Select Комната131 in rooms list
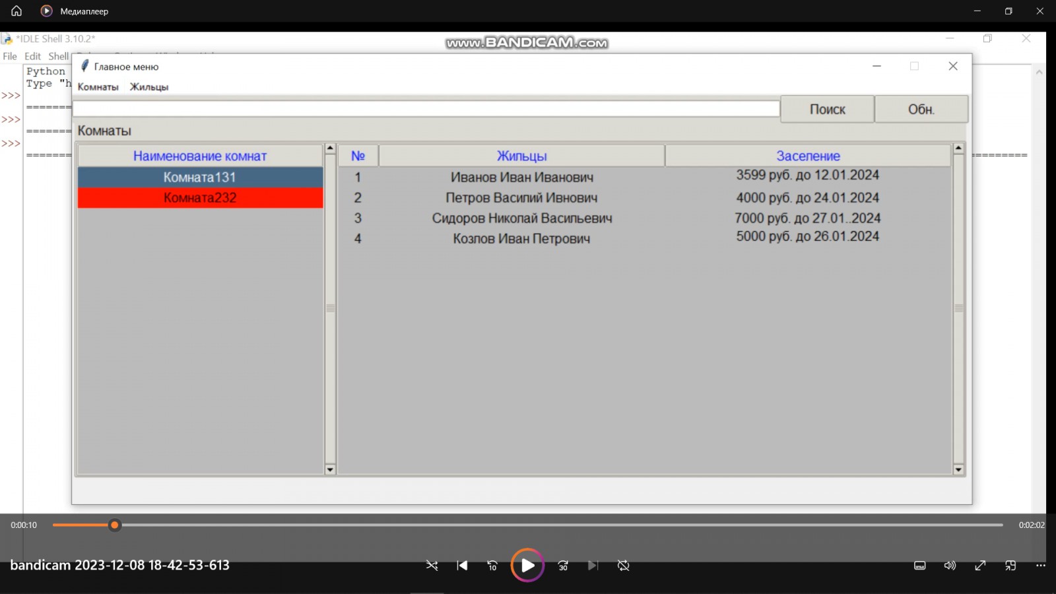This screenshot has width=1056, height=594. pyautogui.click(x=200, y=177)
